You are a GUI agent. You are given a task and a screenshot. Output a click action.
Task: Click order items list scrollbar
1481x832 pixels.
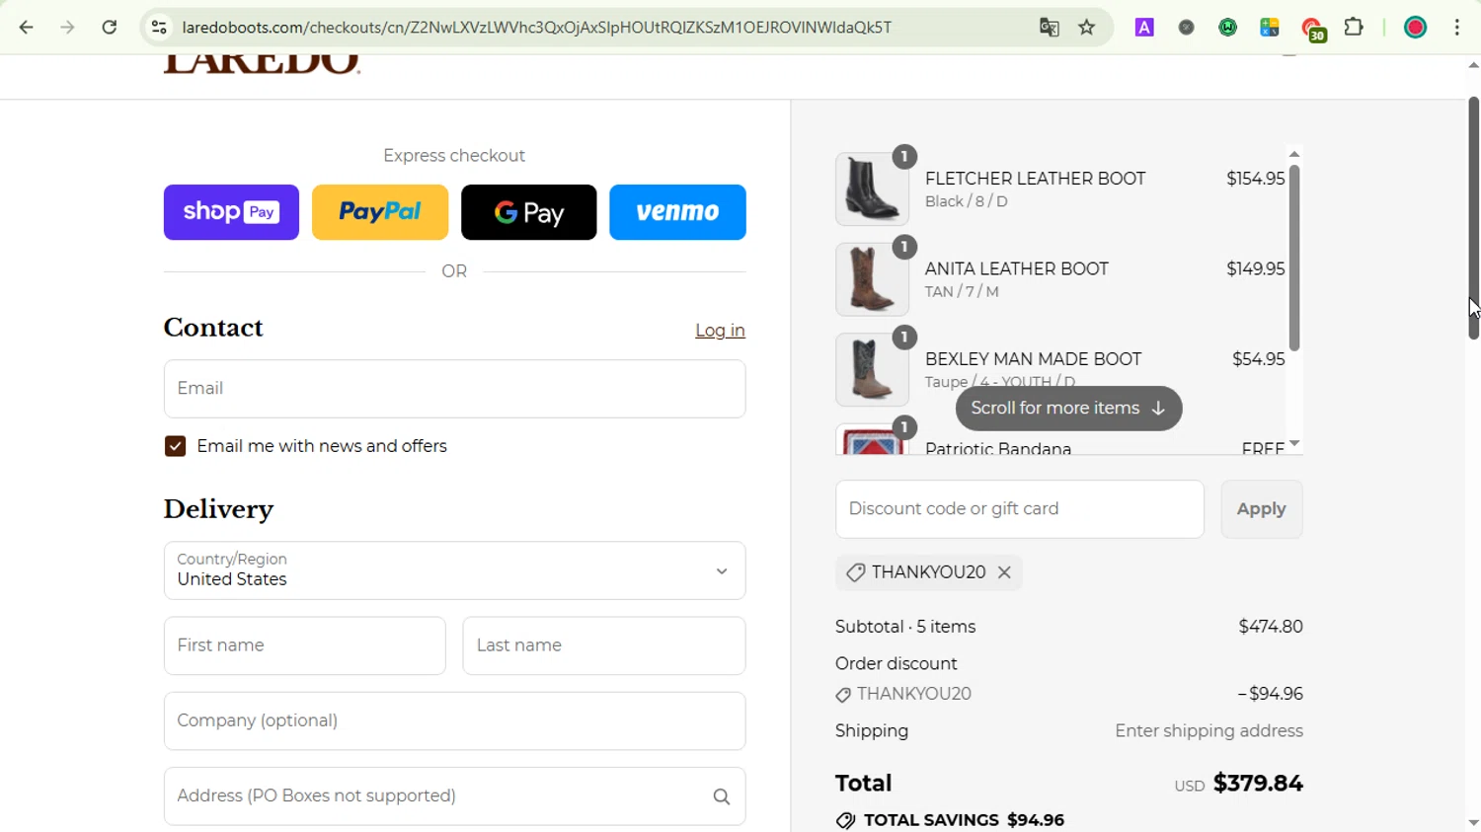point(1294,259)
